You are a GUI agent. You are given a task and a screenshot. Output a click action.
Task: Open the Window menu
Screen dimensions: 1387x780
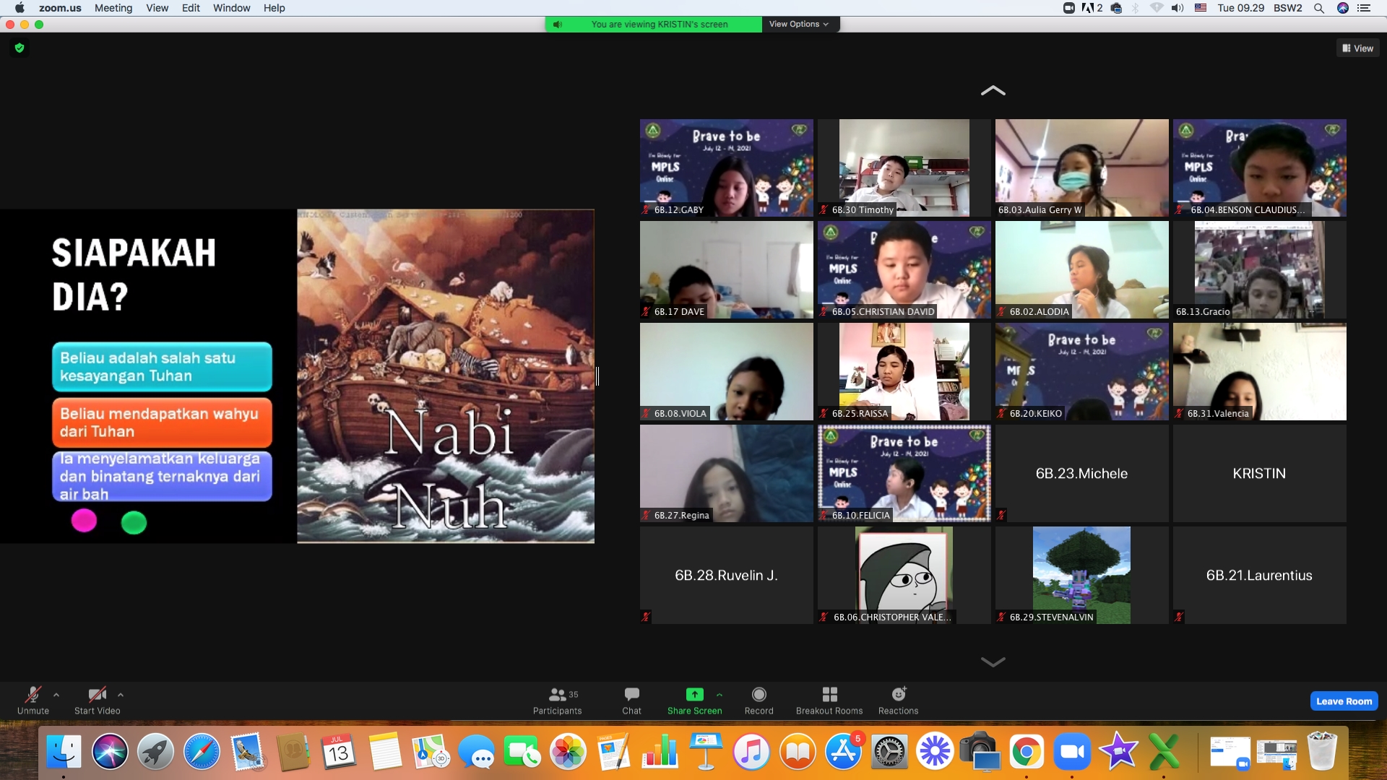(x=231, y=8)
